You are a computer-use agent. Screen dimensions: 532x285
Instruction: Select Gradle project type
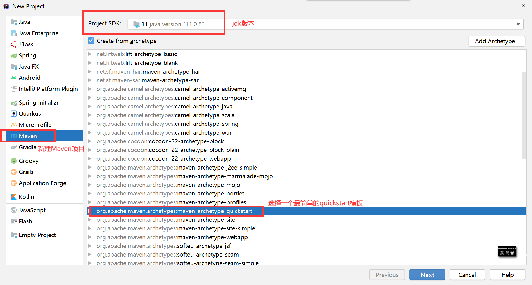[x=44, y=147]
